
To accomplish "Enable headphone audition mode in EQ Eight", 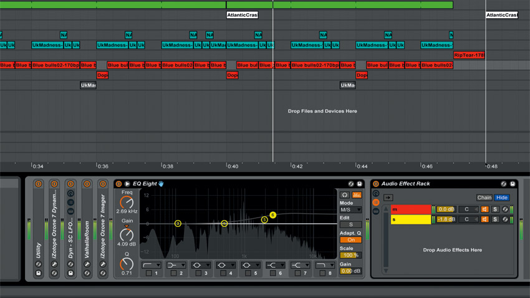I will (x=345, y=195).
